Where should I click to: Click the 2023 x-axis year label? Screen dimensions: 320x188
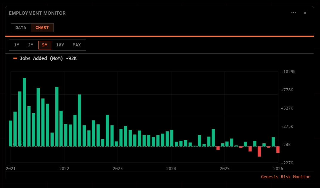118,169
